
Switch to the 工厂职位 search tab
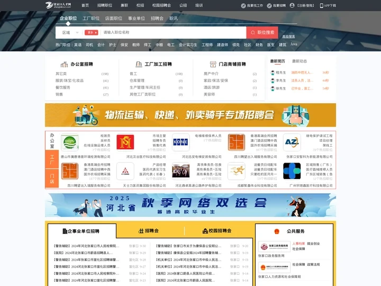pos(91,18)
